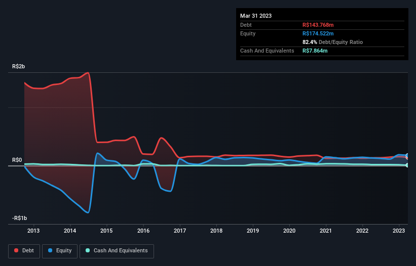Click the Cash And Equivalents endpoint marker
This screenshot has width=416, height=266.
coord(407,165)
